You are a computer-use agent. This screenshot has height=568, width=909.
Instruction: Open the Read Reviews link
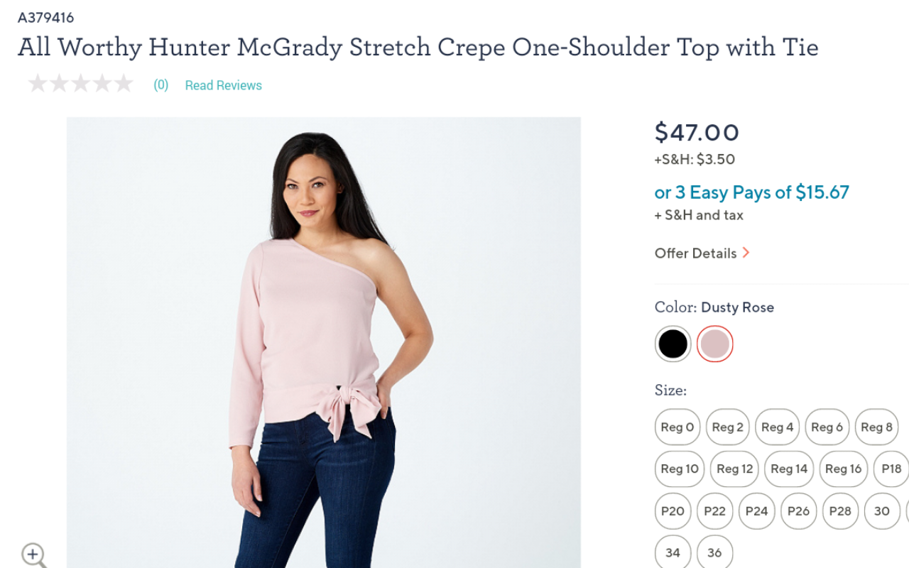(x=223, y=84)
